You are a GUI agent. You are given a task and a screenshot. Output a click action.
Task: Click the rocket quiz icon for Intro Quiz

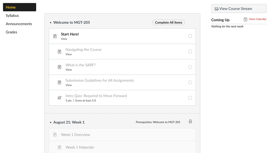tap(60, 98)
